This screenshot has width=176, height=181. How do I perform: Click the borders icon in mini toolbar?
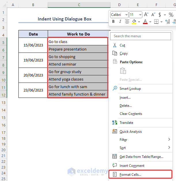[156, 21]
